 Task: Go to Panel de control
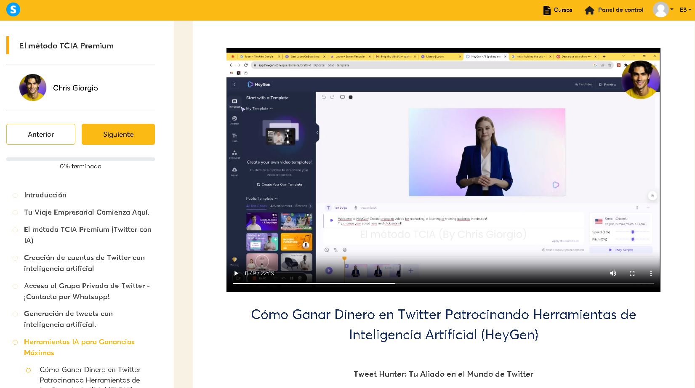point(614,10)
